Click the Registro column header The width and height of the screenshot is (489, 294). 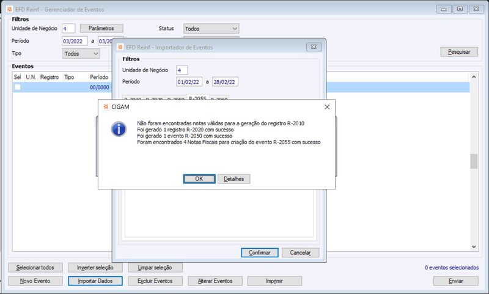coord(50,77)
